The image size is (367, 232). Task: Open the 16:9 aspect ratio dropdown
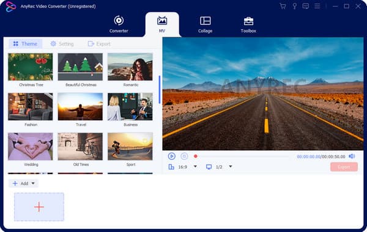coord(195,167)
